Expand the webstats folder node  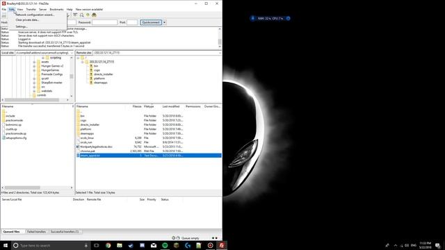34,91
